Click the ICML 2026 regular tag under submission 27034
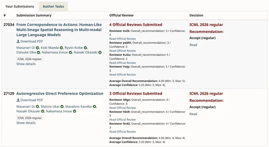 coord(30,59)
